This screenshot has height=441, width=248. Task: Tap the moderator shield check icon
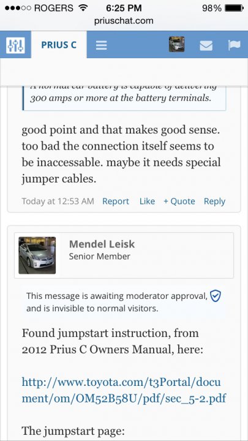pyautogui.click(x=216, y=296)
